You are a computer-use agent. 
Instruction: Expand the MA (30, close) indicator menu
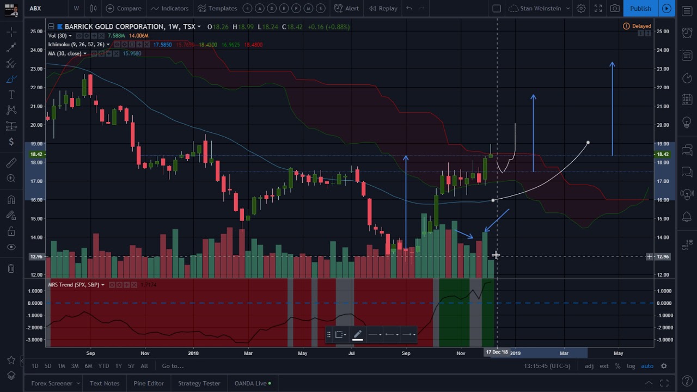coord(85,53)
